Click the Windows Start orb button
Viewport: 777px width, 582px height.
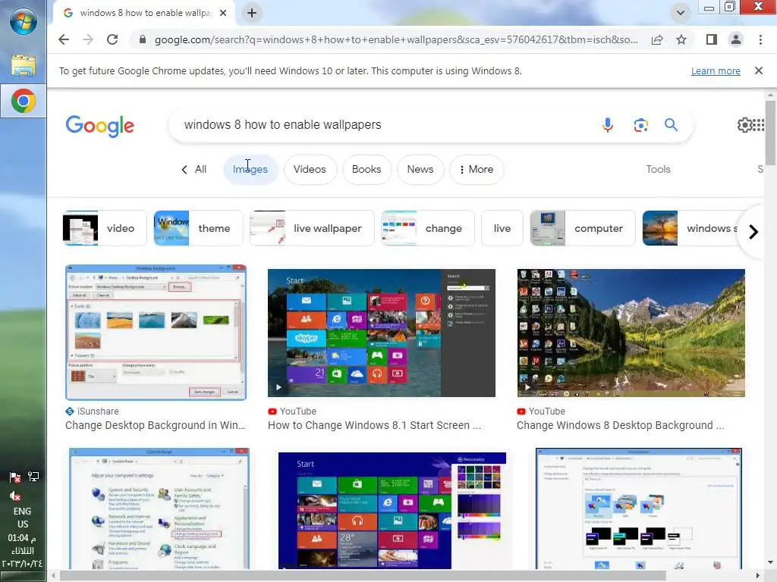click(x=24, y=22)
